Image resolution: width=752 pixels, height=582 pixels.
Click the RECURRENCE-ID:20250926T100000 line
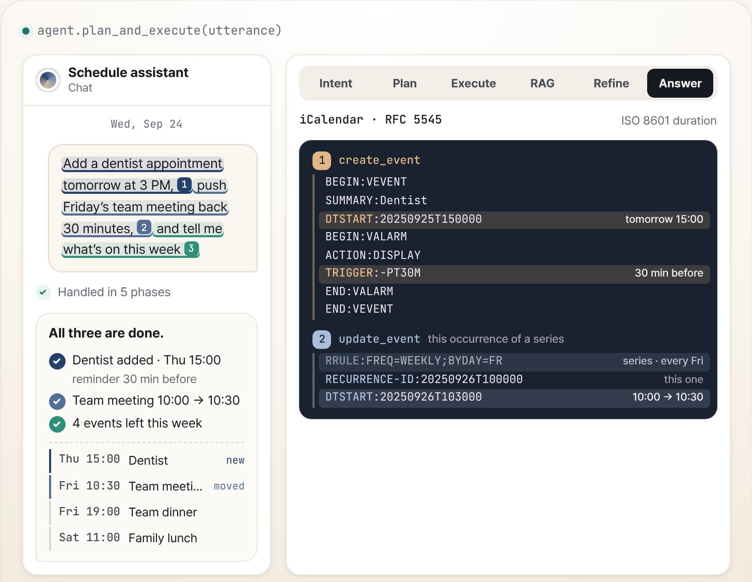tap(514, 379)
